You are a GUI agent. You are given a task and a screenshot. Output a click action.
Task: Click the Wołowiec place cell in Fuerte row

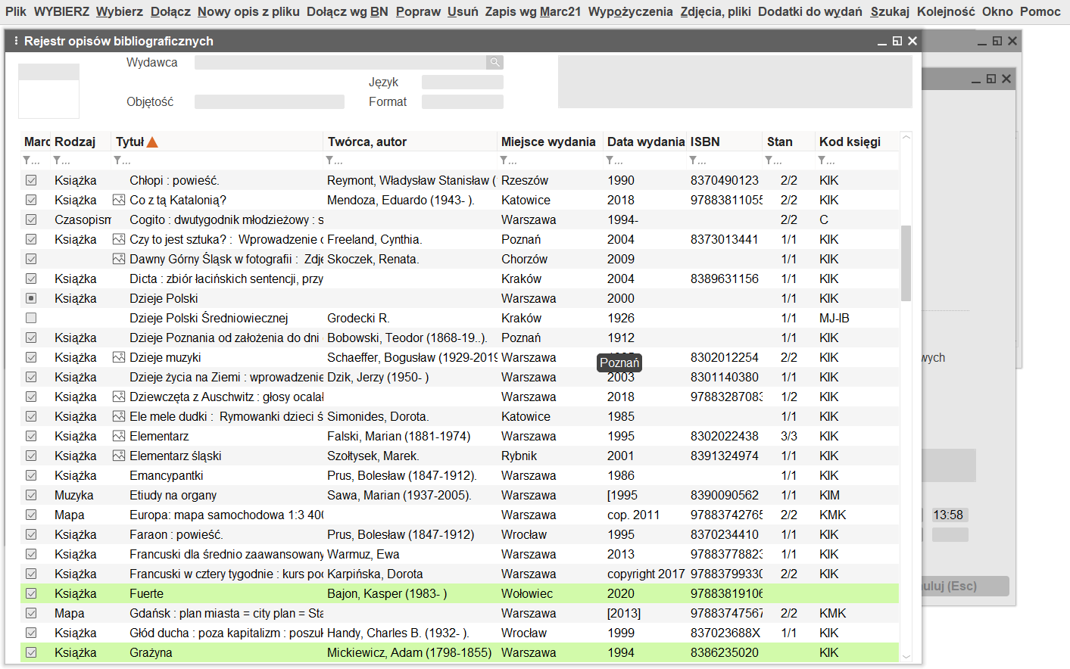[x=551, y=593]
